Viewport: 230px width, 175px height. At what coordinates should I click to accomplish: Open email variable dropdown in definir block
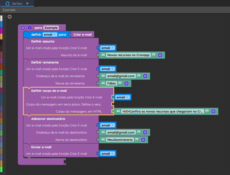[50, 35]
